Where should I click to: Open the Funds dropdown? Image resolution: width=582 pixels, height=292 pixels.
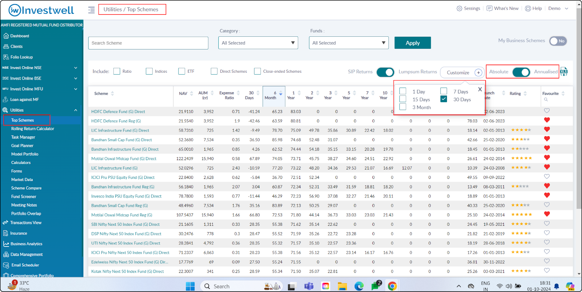click(349, 43)
